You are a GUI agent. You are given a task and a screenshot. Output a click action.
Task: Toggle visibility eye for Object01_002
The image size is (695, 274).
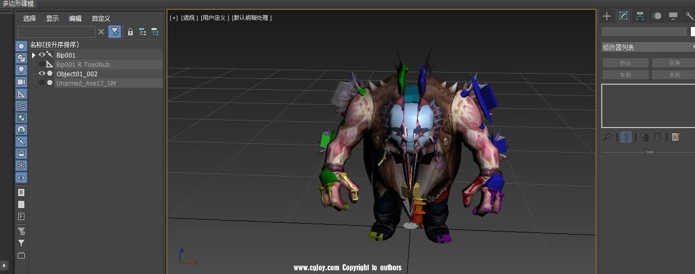(42, 74)
